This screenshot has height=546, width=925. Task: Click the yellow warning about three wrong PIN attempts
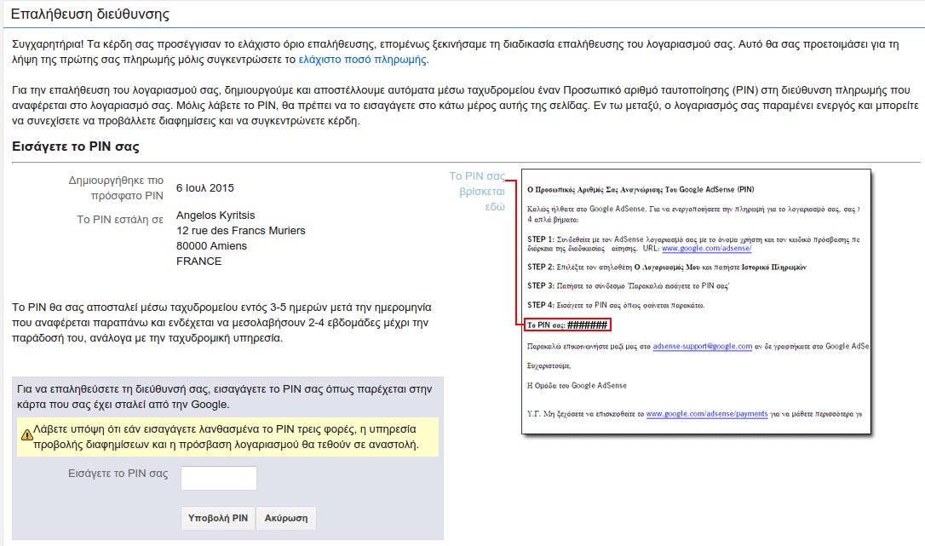pyautogui.click(x=227, y=437)
